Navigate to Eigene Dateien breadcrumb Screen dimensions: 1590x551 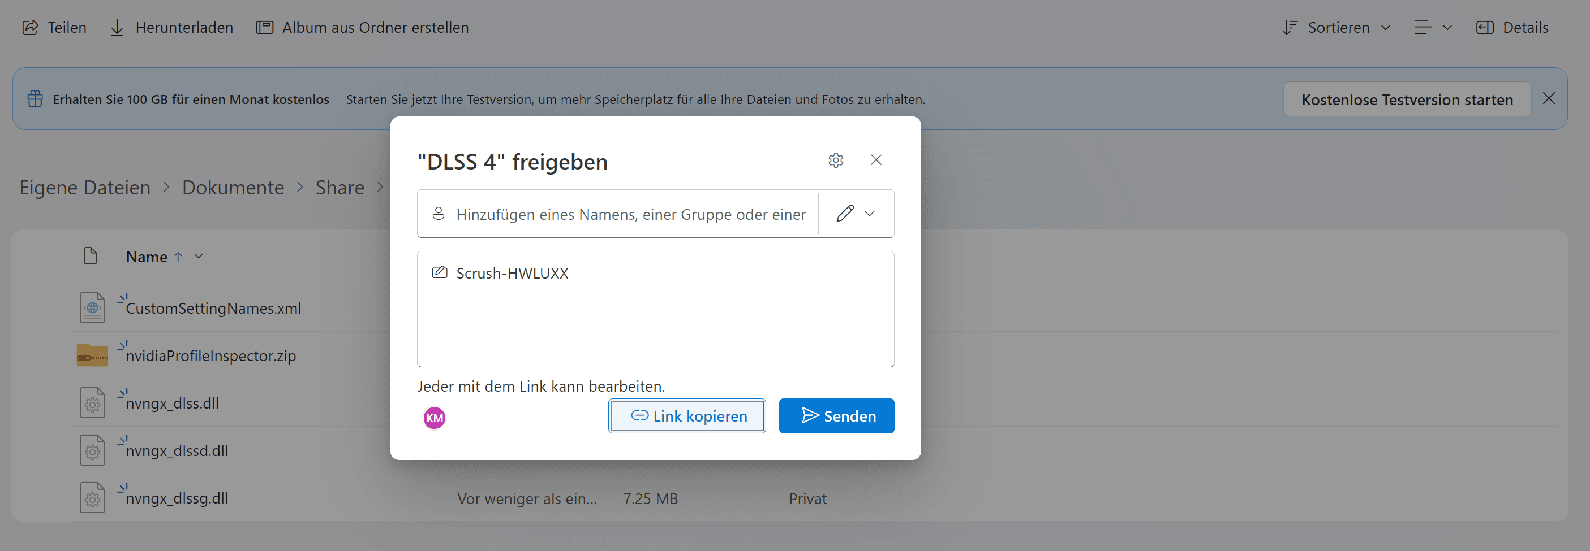[85, 188]
